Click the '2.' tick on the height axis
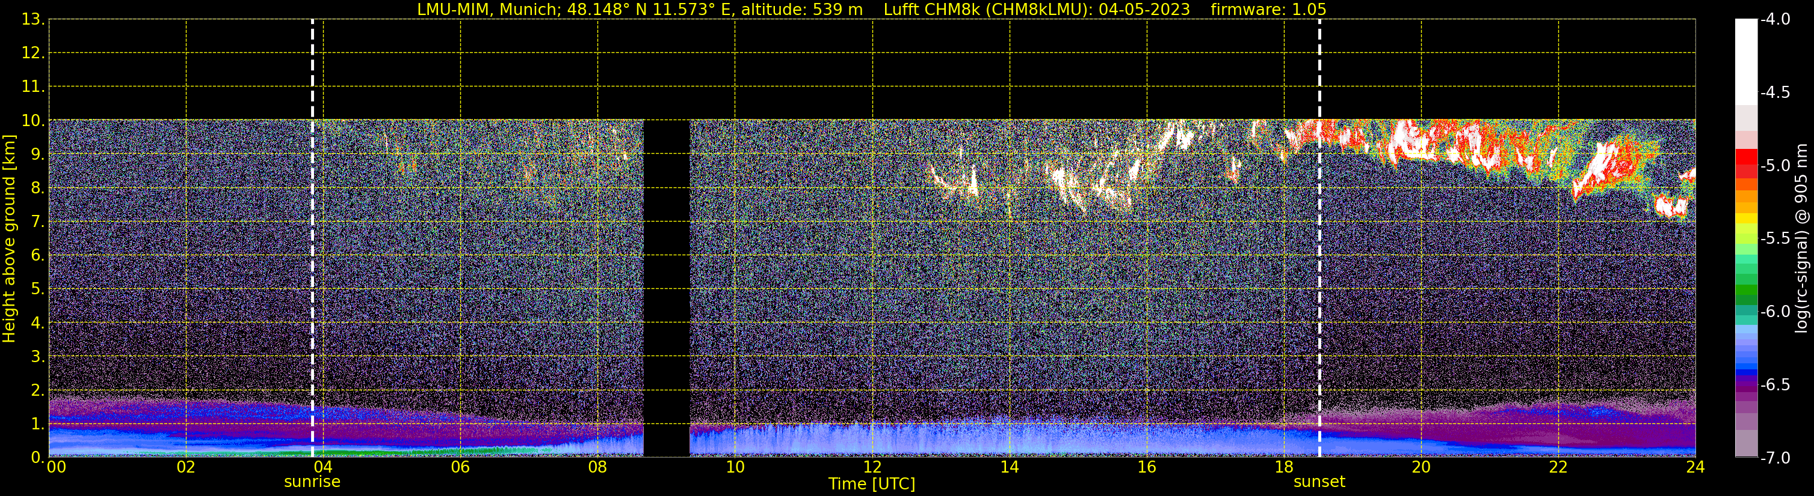 pos(37,390)
